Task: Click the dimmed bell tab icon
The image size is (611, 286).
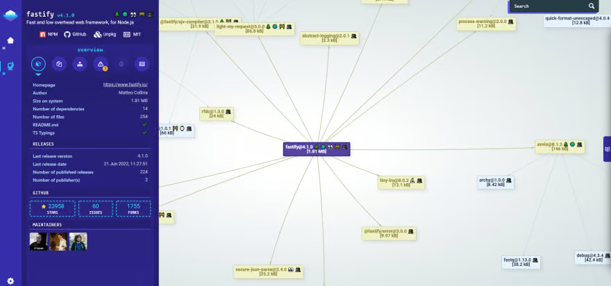Action: coord(122,64)
